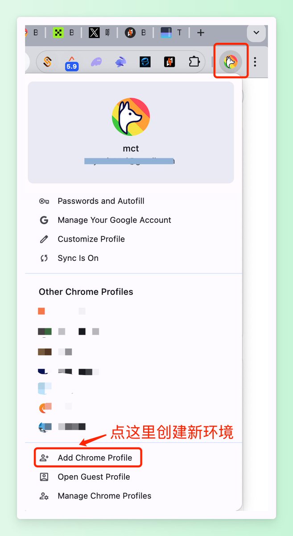Click the purple rabbit extension icon
The image size is (293, 536).
[x=120, y=62]
